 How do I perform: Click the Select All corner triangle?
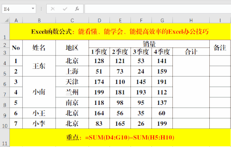[7, 20]
